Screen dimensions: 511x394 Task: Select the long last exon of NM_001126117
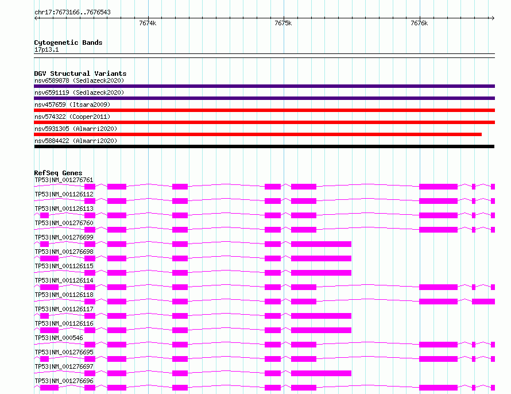(321, 316)
